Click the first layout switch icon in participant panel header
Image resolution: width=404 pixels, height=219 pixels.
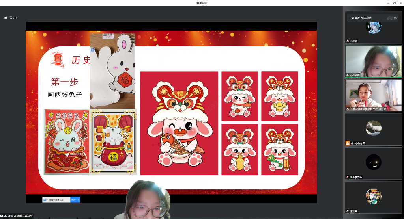389,18
